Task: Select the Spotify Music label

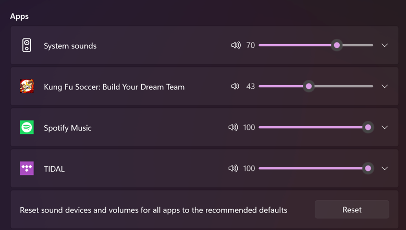Action: tap(68, 128)
